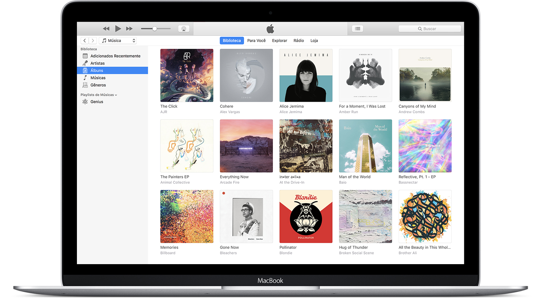Select Adicionados Recentemente icon in sidebar
This screenshot has height=299, width=543.
click(85, 56)
